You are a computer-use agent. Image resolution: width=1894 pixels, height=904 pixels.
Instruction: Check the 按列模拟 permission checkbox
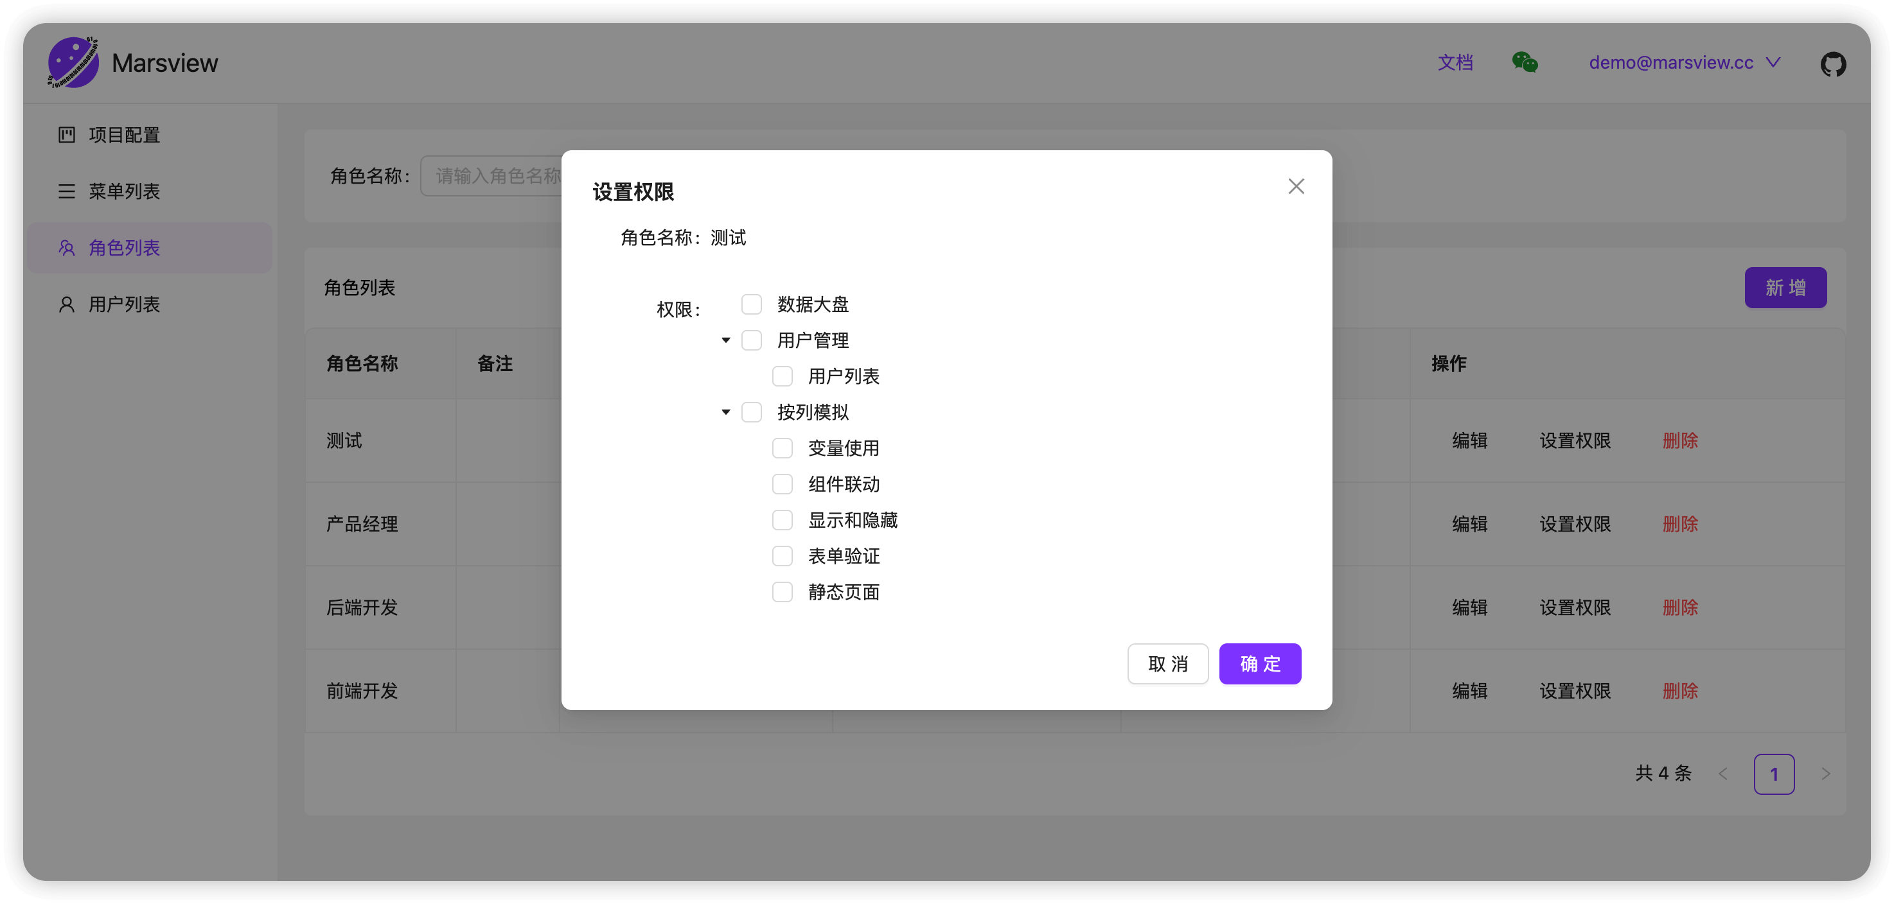(x=750, y=412)
